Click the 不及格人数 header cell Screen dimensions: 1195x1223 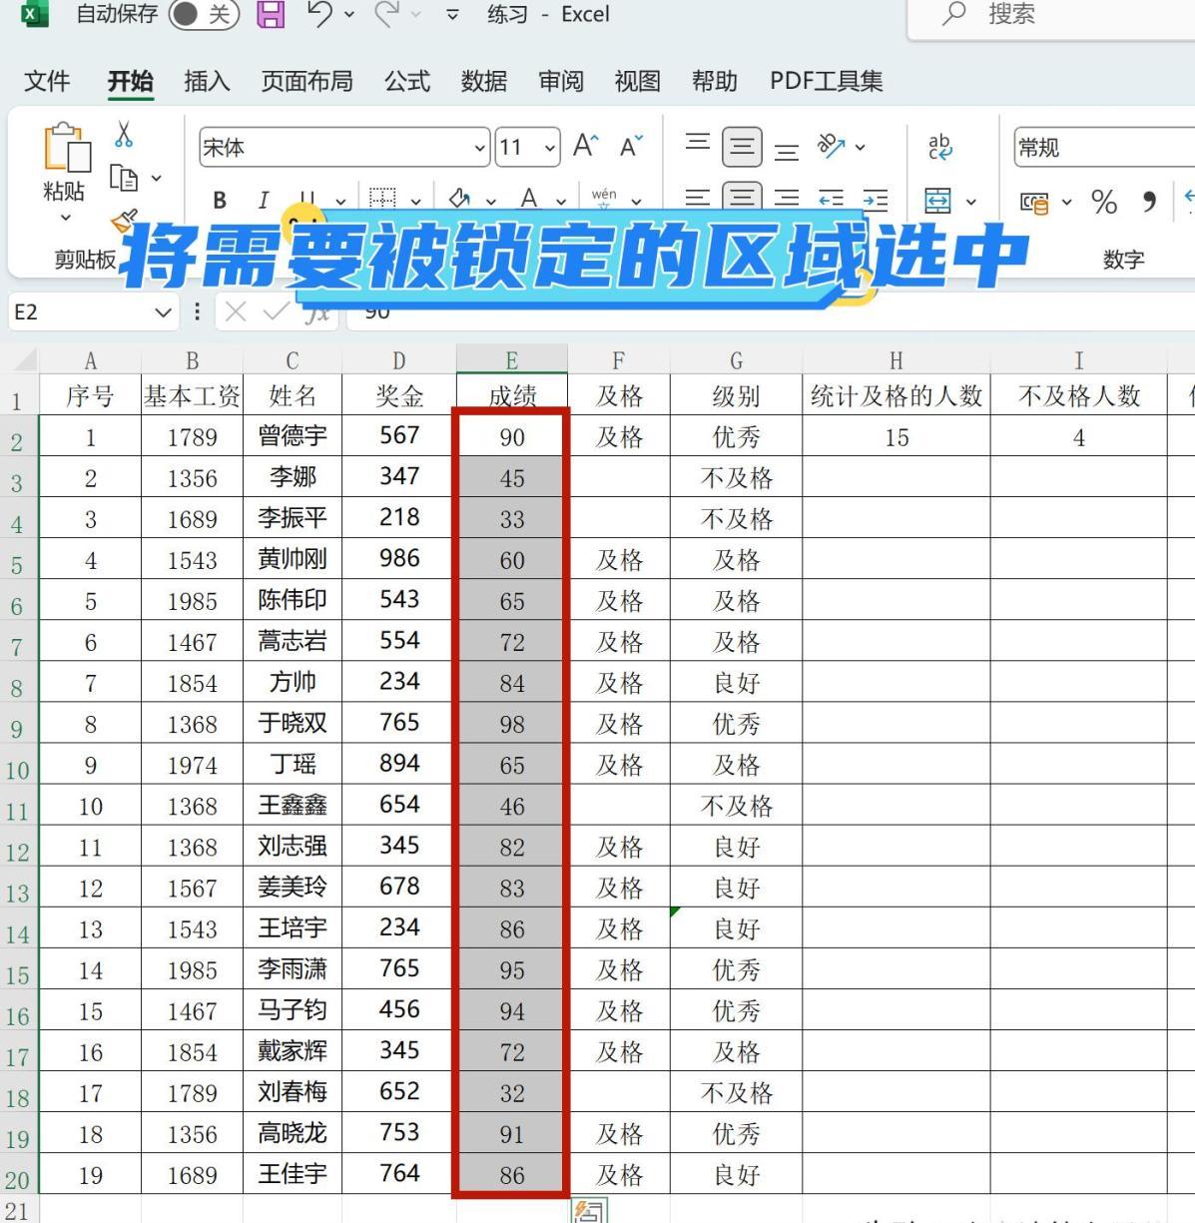1079,395
